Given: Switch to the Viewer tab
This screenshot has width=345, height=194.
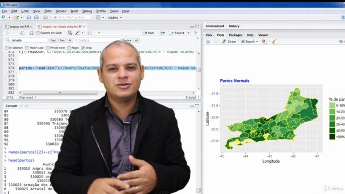Looking at the screenshot, I should click(x=263, y=35).
